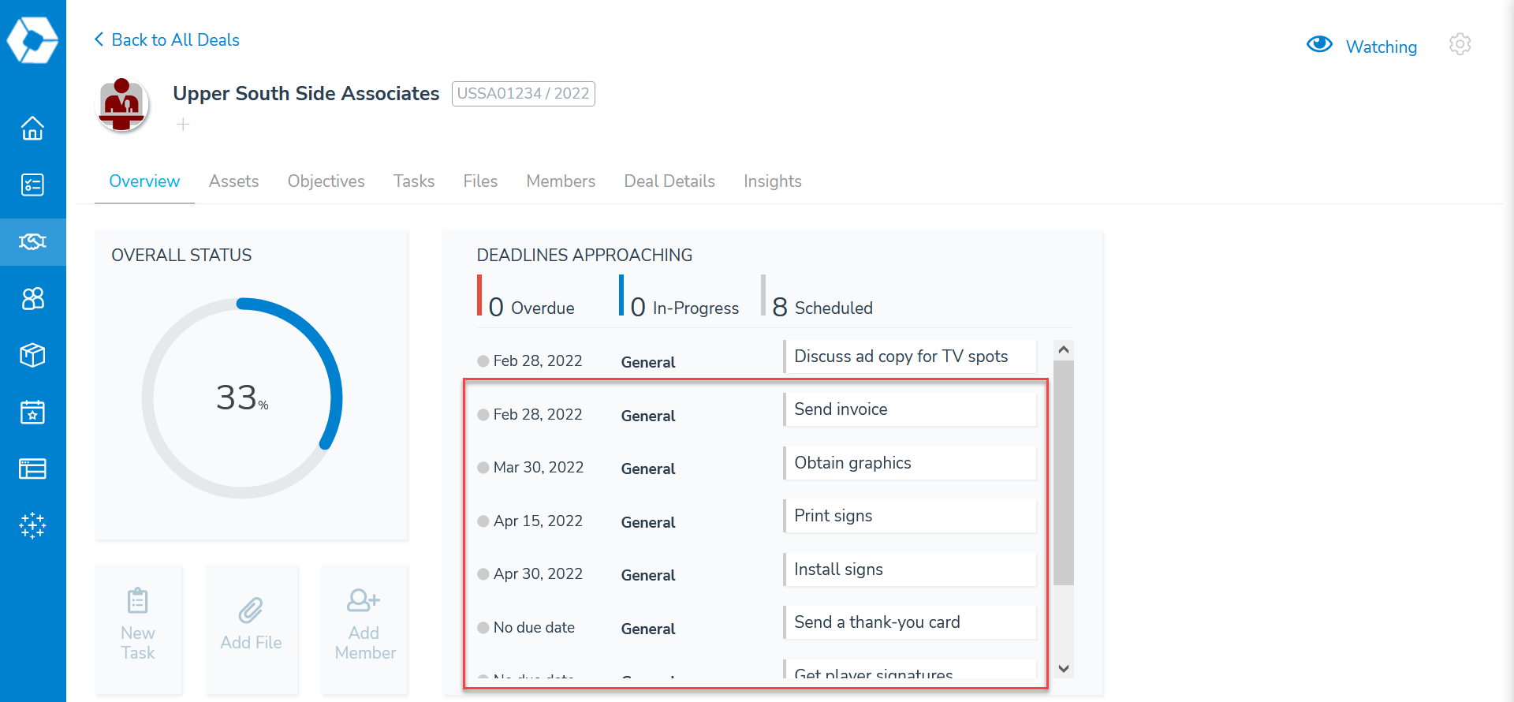Switch to the Assets tab
Viewport: 1514px width, 702px height.
[x=233, y=181]
